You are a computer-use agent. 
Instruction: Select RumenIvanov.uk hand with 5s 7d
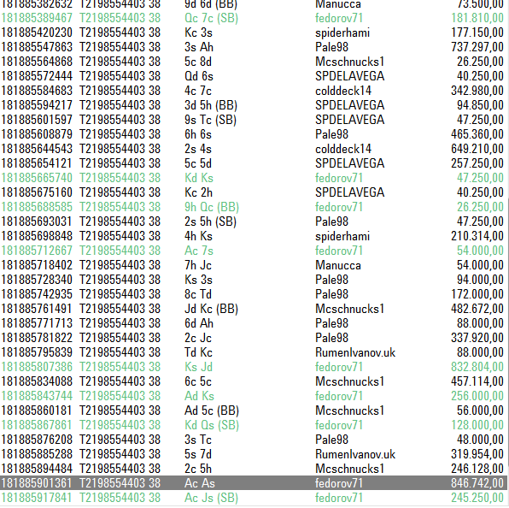(x=253, y=454)
